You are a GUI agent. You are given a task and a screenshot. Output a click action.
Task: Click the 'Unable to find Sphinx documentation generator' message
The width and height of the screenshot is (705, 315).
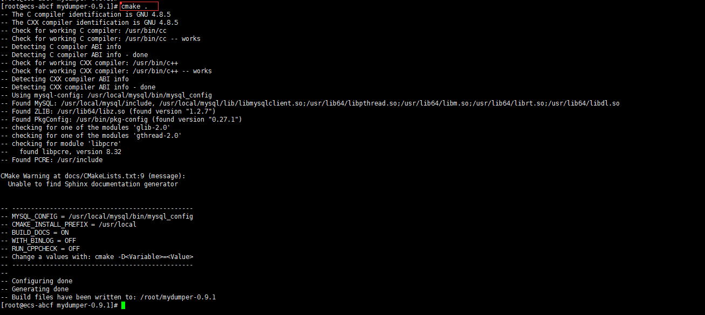coord(93,184)
